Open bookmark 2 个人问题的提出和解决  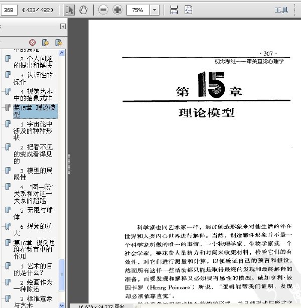[x=33, y=62]
